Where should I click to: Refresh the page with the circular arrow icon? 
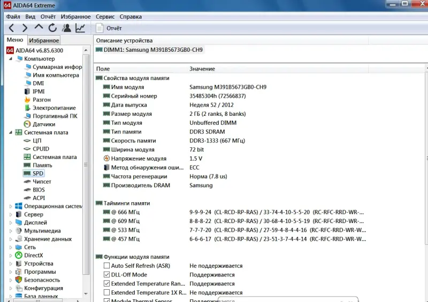(x=52, y=28)
